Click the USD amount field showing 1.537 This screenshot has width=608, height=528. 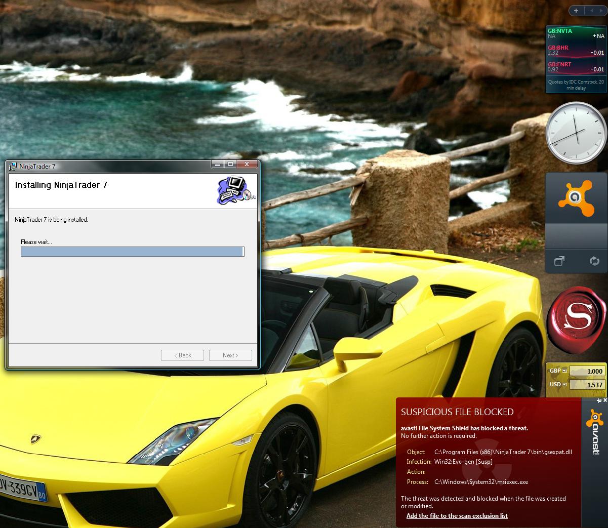[x=587, y=385]
